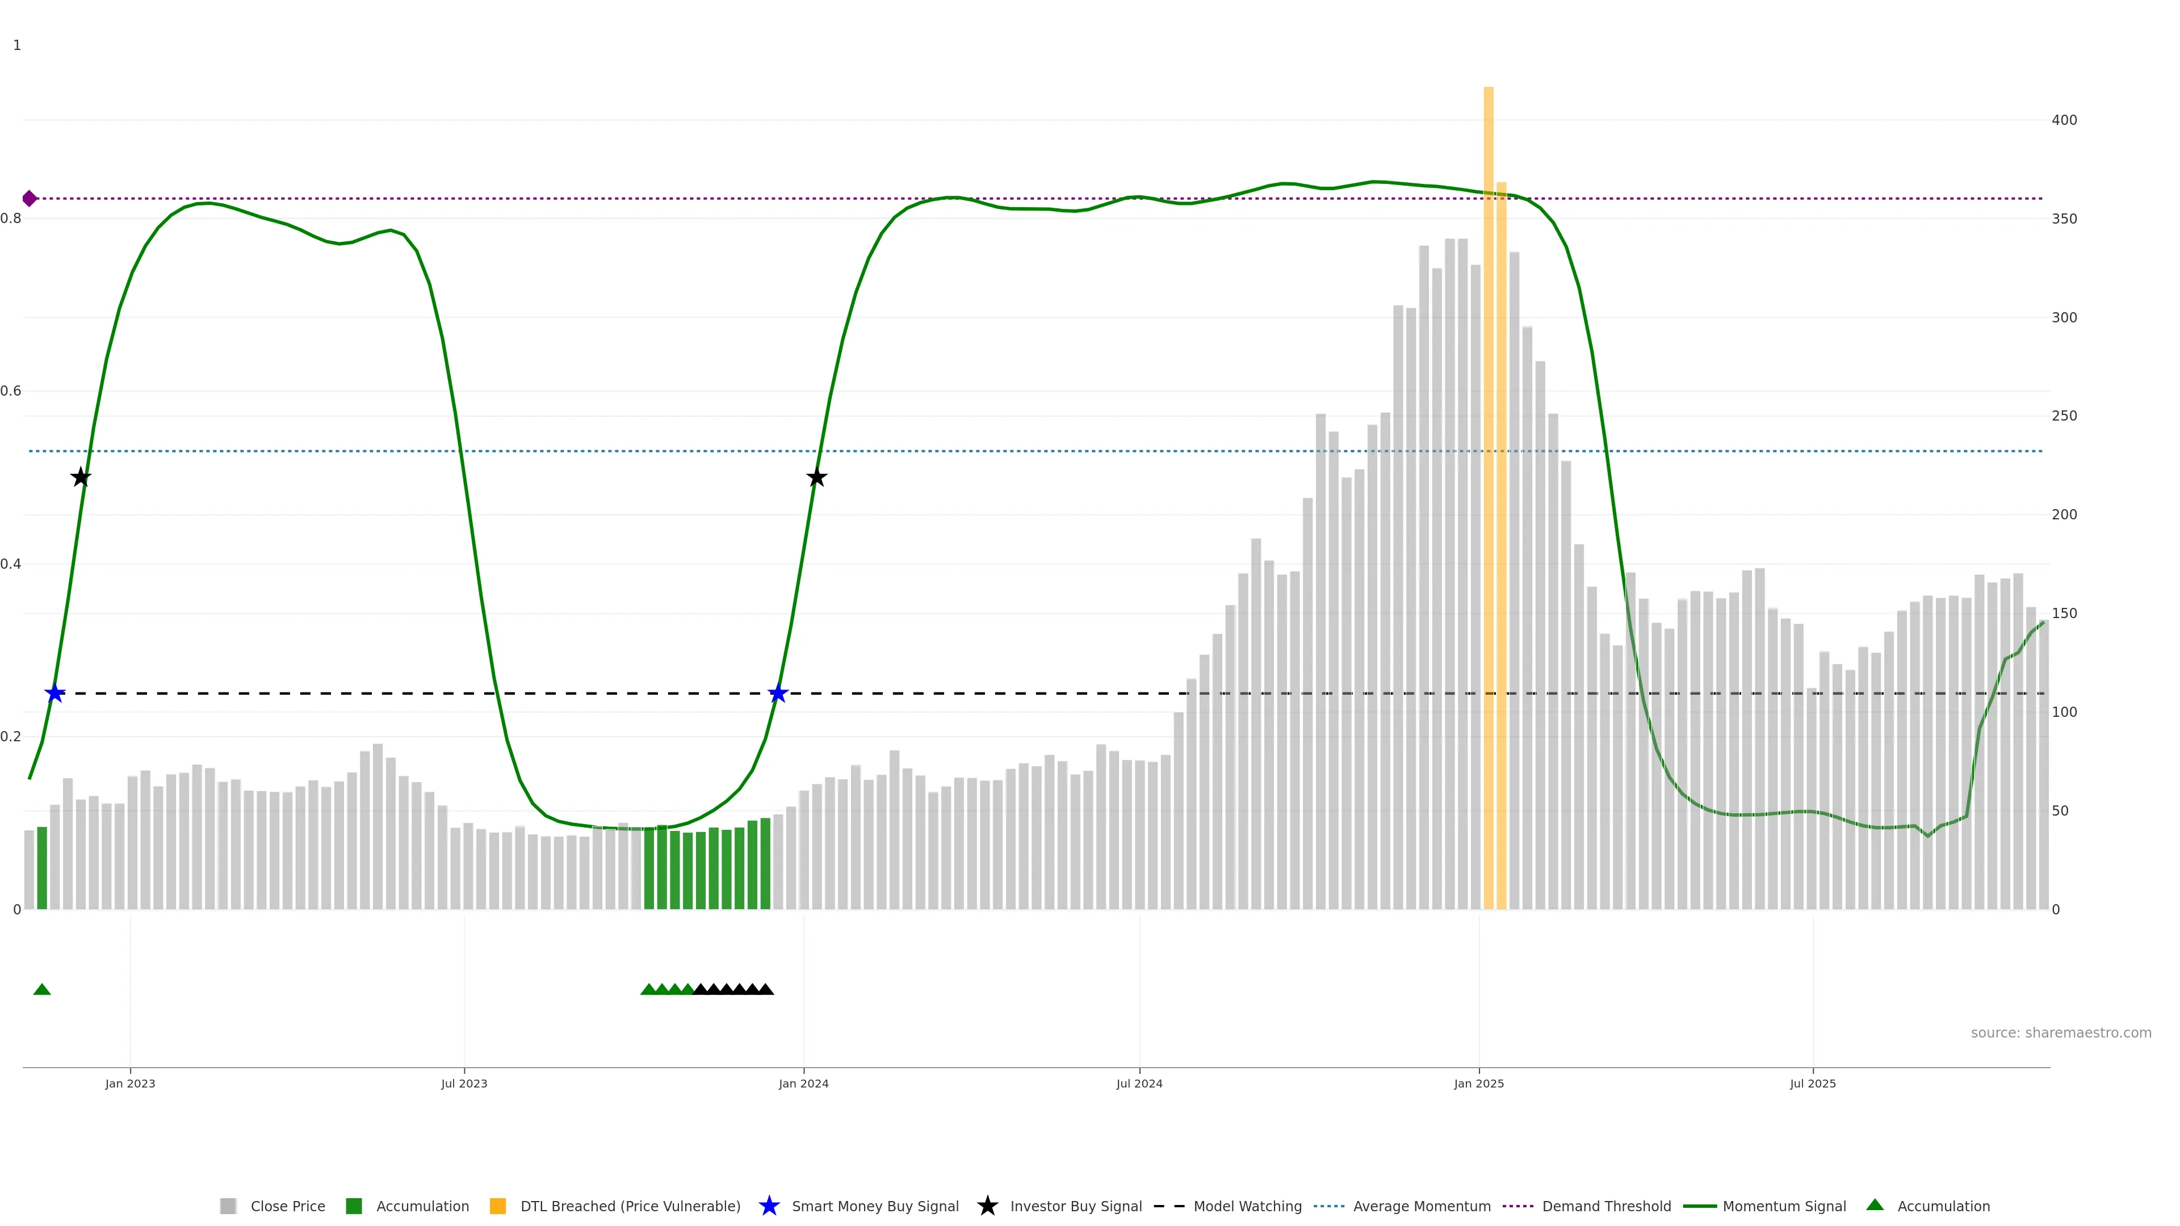Click the Jan 2025 x-axis label
2180x1226 pixels.
coord(1478,1084)
